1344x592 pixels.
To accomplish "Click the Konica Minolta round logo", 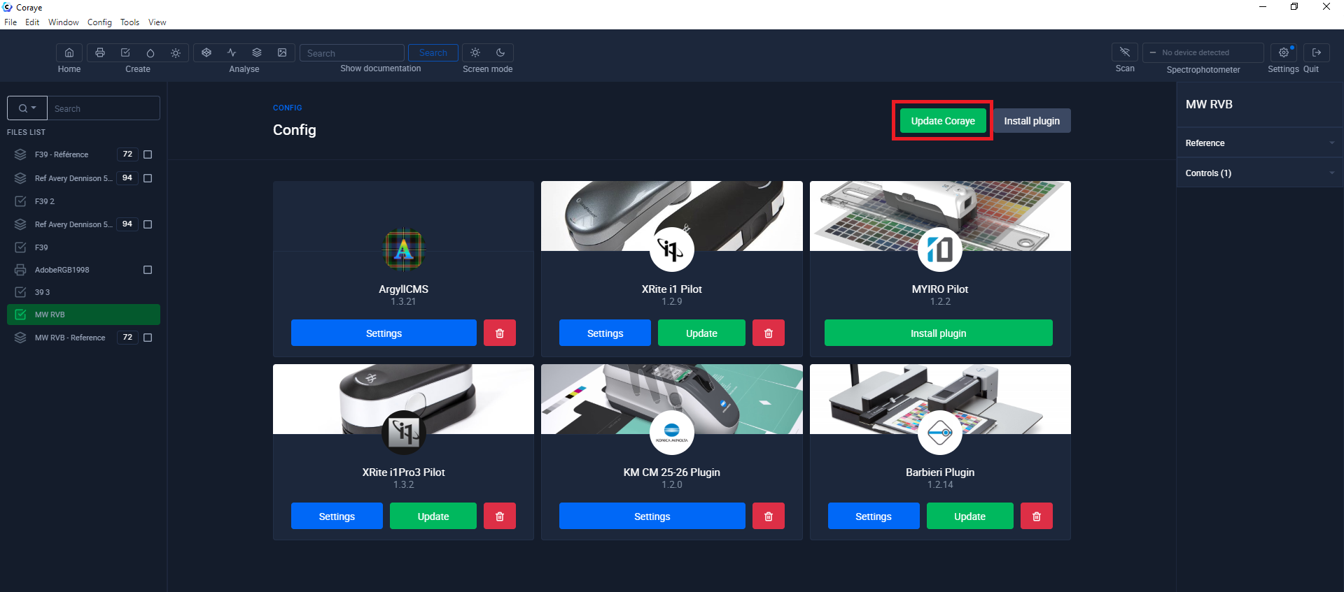I will coord(672,433).
